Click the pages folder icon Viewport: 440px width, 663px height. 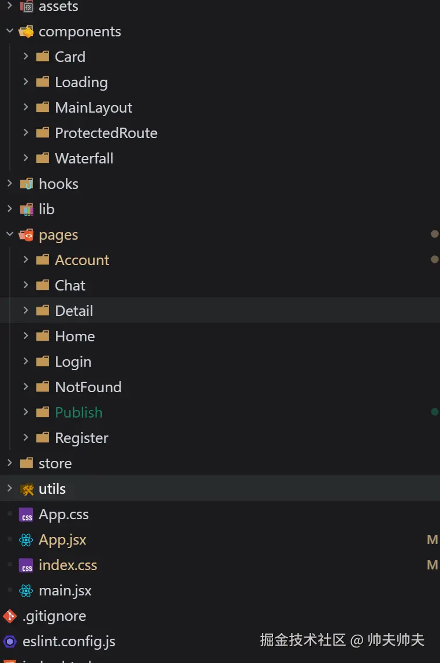click(27, 235)
